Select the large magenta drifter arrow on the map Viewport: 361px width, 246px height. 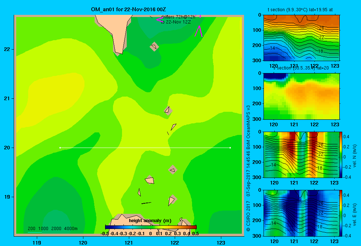pos(199,31)
